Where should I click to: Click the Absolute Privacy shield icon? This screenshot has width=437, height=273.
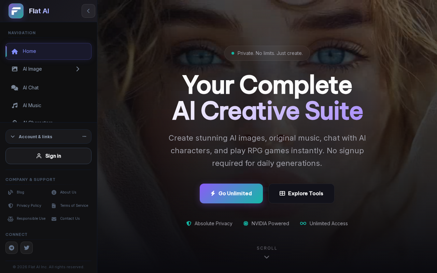pyautogui.click(x=189, y=224)
